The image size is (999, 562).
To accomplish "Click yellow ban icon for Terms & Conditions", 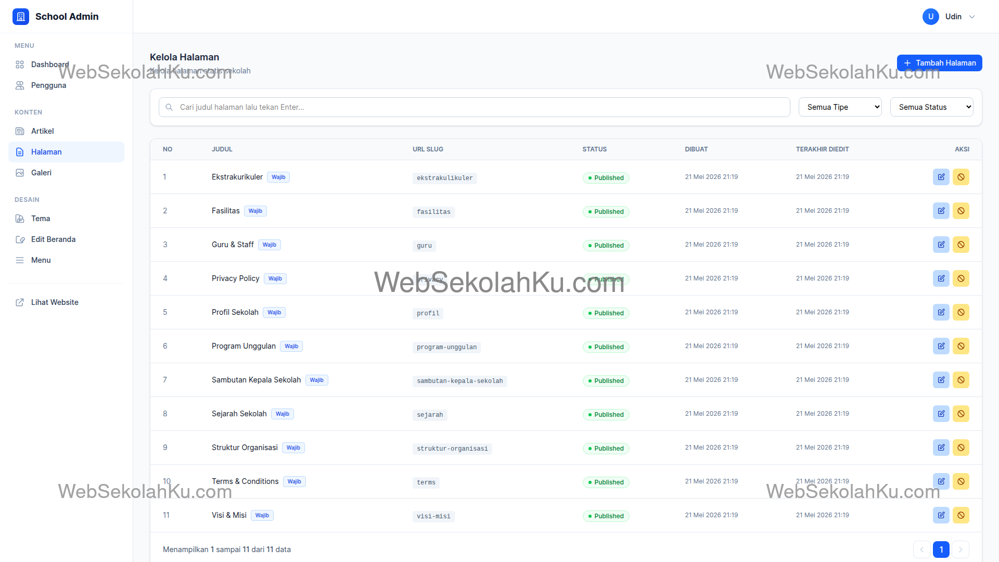I will click(961, 481).
